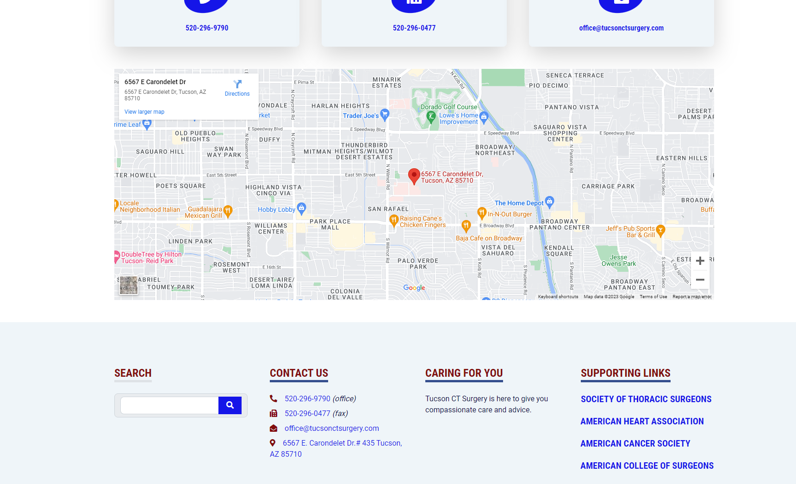
Task: Click Jeff's Pub Sports Bar & Grill marker
Action: pos(661,231)
